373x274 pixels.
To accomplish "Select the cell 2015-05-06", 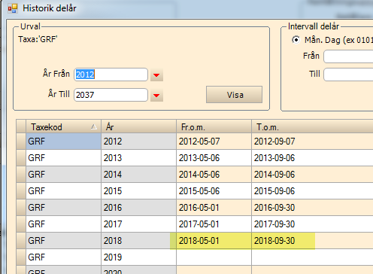I will [214, 191].
